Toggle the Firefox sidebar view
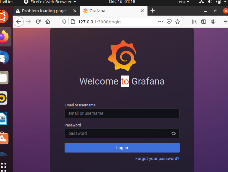The height and width of the screenshot is (172, 228). (x=204, y=22)
